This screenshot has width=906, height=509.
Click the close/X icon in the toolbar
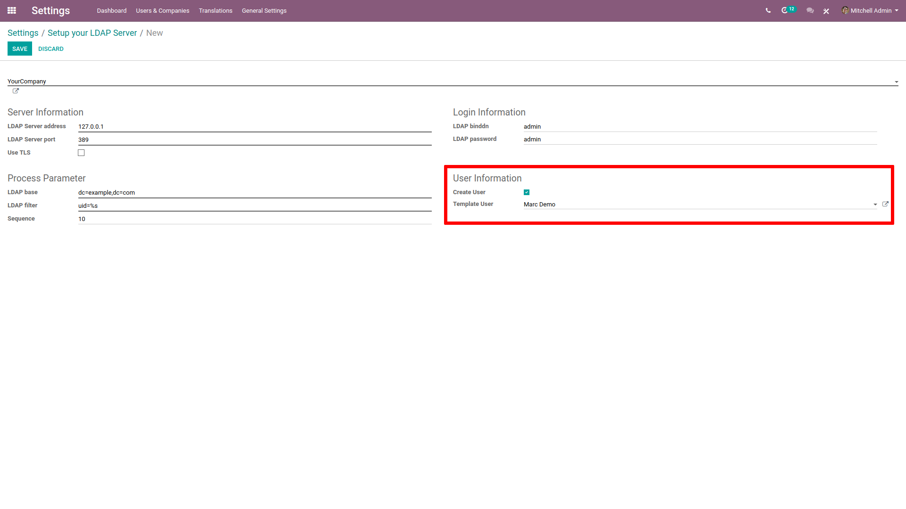[826, 10]
